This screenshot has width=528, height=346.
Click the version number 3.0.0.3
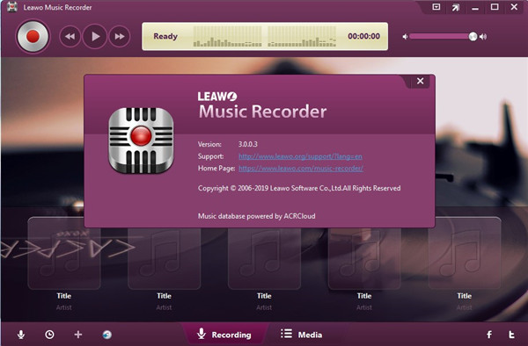(x=248, y=144)
